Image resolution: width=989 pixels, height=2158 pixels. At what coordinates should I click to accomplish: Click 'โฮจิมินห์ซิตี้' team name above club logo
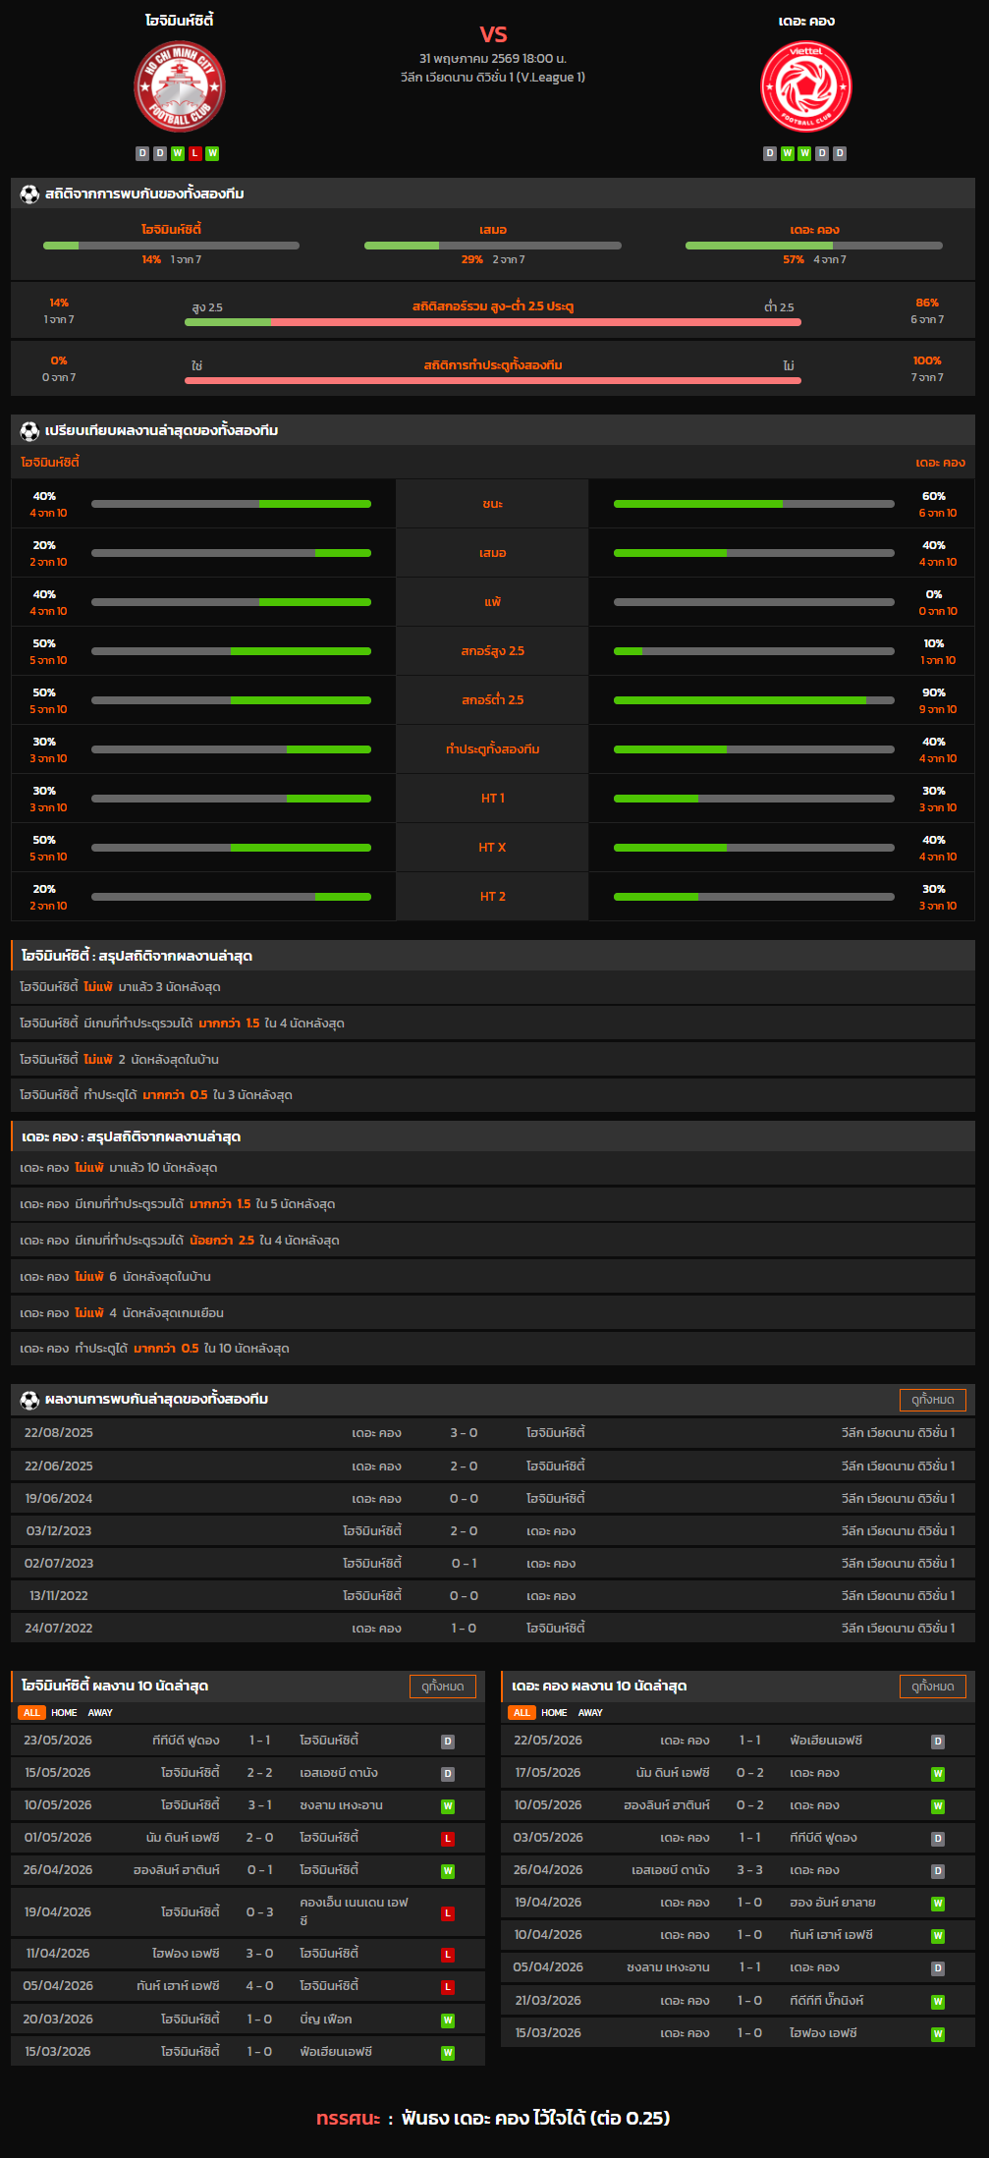(x=180, y=21)
